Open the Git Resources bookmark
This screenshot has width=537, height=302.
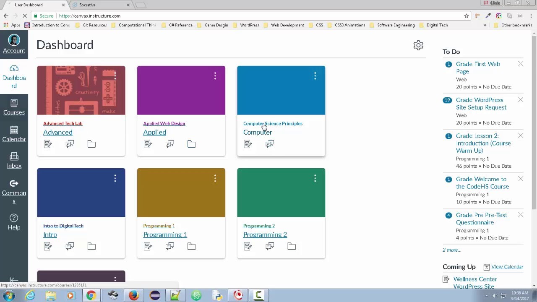(94, 25)
